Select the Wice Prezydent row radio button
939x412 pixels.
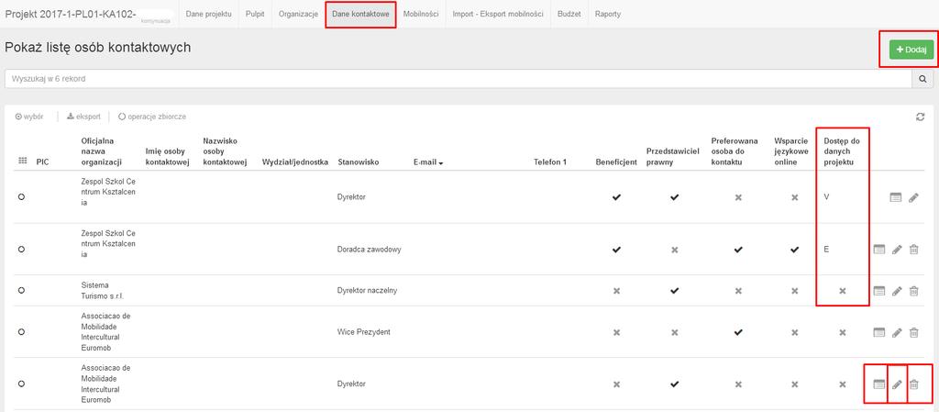coord(22,332)
